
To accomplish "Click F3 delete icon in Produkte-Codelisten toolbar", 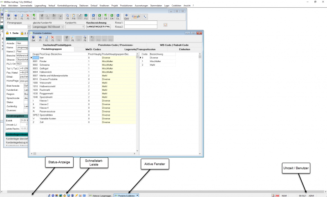I will pos(53,38).
